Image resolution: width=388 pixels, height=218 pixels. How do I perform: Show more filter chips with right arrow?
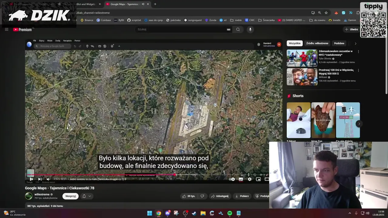point(356,43)
